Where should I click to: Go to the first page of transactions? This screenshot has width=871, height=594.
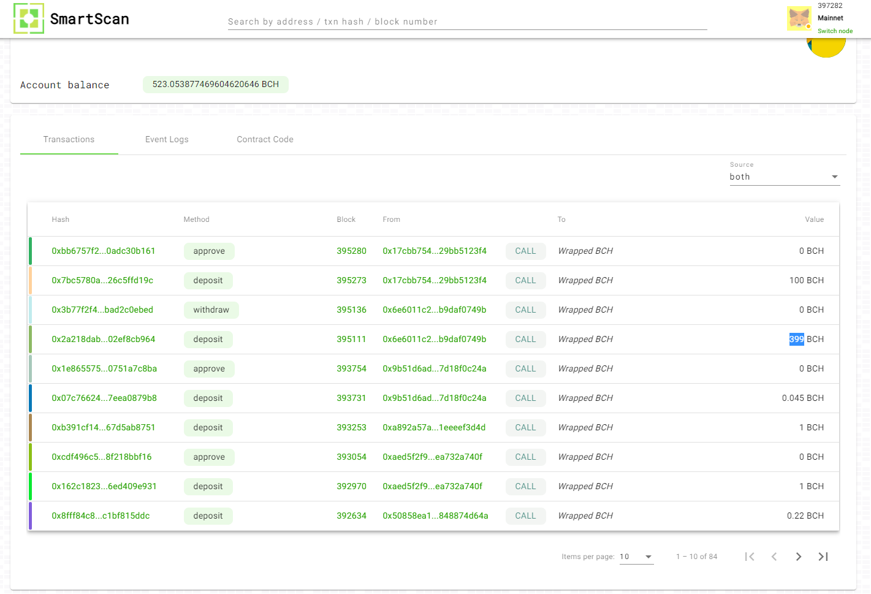tap(750, 557)
